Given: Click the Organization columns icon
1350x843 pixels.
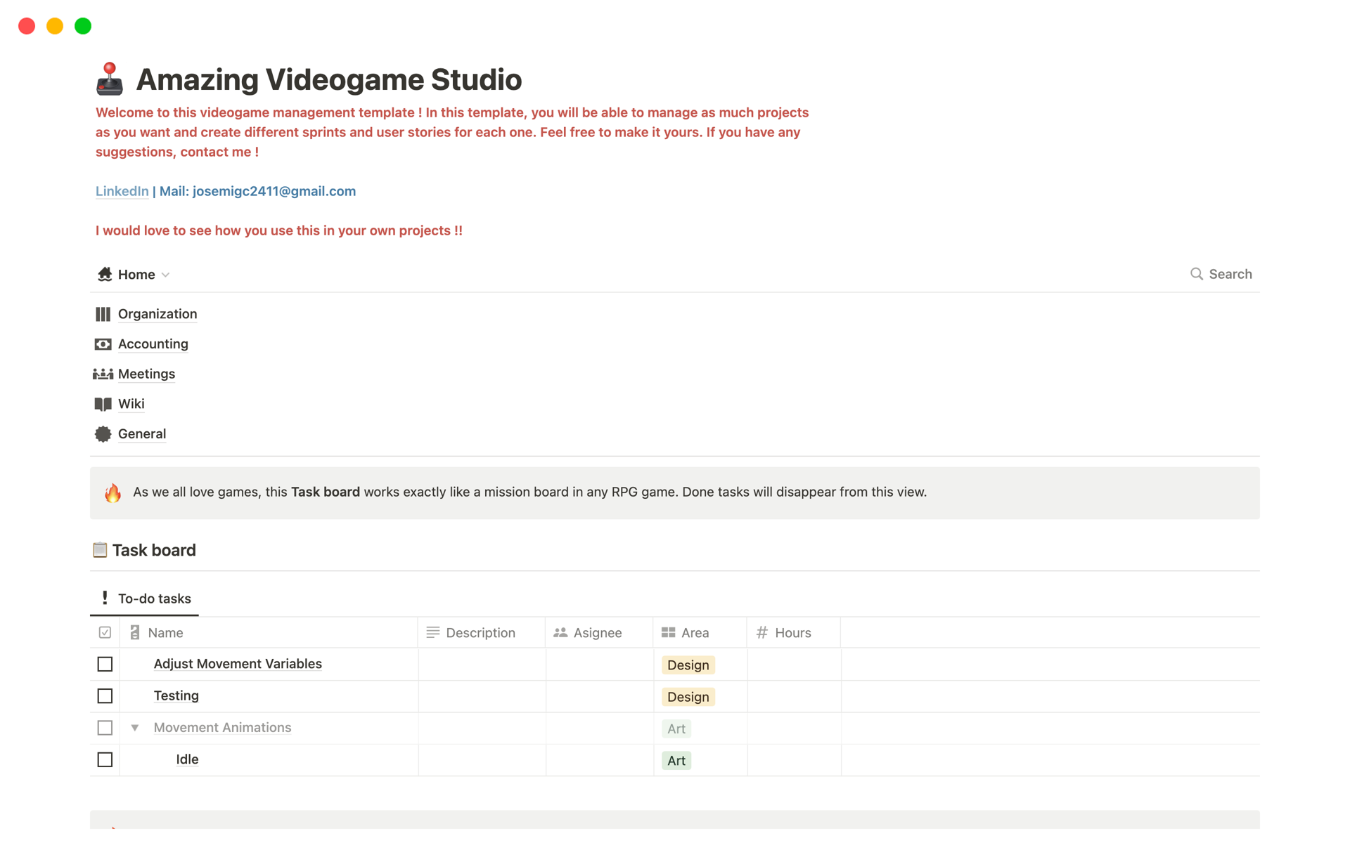Looking at the screenshot, I should 103,314.
